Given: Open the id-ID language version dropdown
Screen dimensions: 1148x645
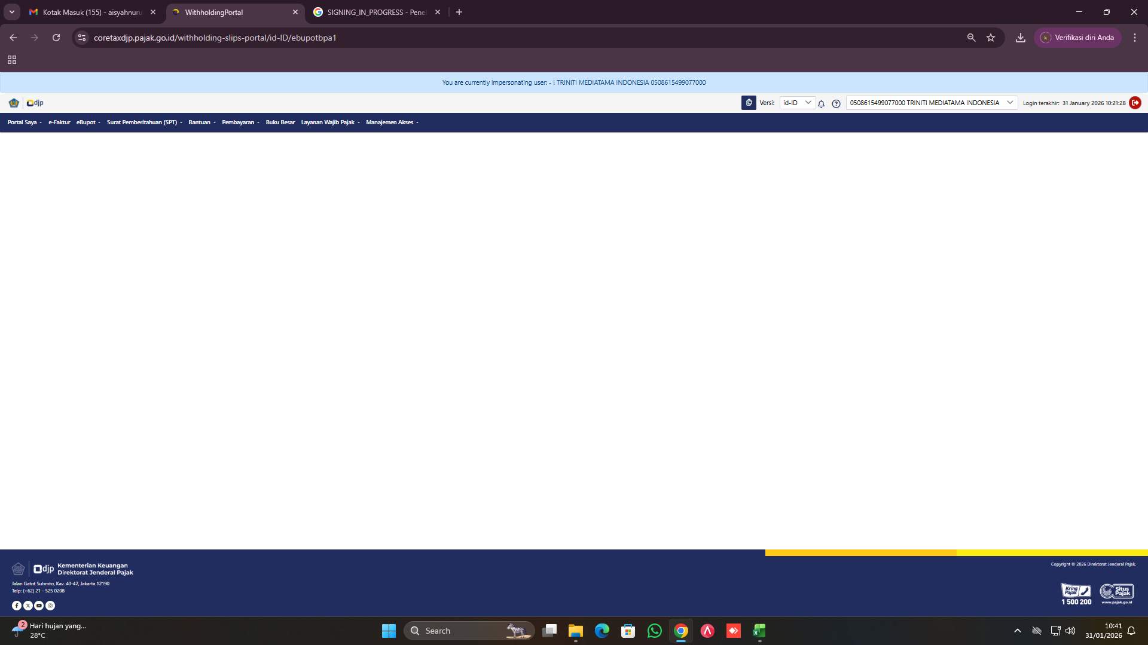Looking at the screenshot, I should click(x=797, y=103).
